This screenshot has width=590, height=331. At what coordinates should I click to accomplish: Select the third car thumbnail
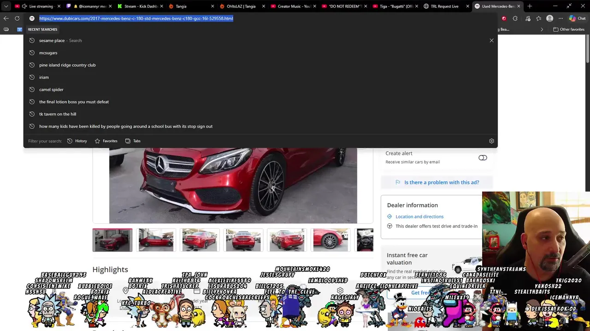click(200, 240)
